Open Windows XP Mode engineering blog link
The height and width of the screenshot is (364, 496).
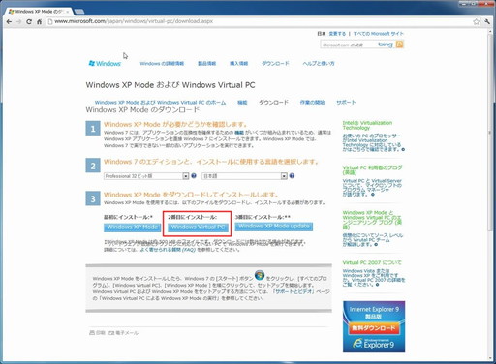click(372, 220)
